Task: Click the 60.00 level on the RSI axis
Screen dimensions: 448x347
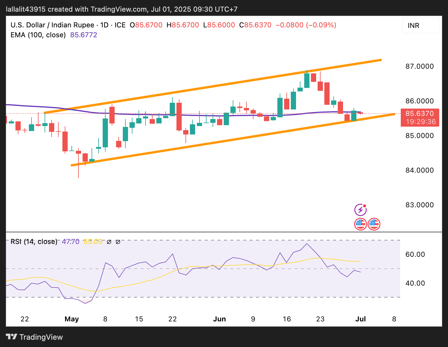Action: pos(415,254)
